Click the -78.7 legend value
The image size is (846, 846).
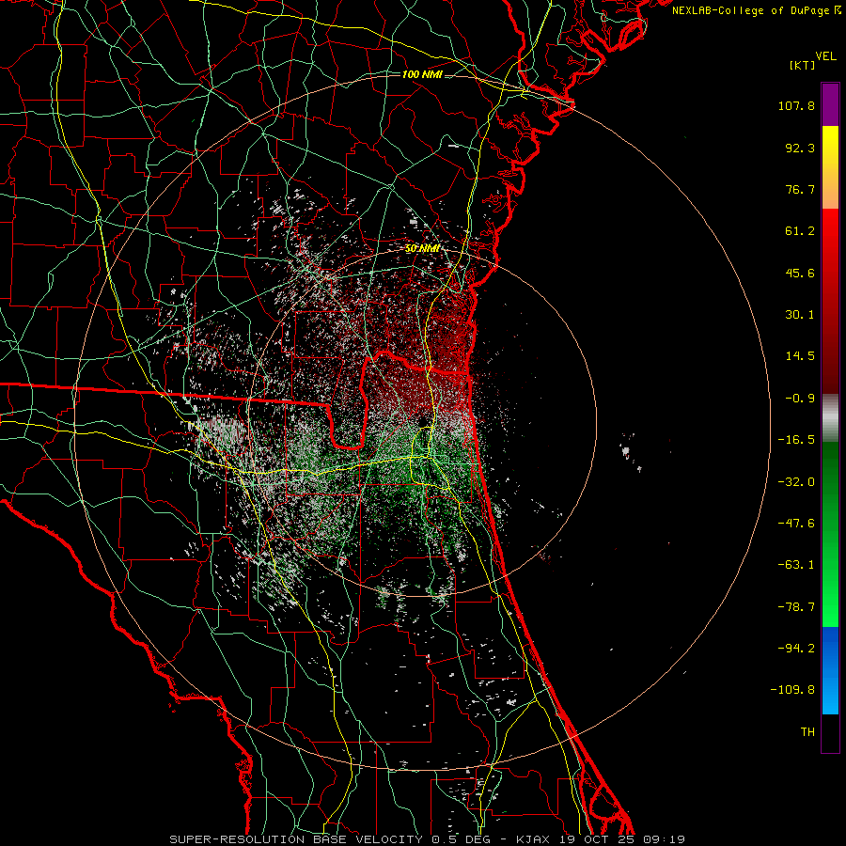click(796, 607)
